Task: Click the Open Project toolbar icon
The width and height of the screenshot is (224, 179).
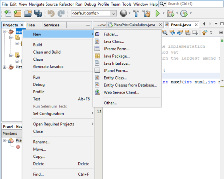Action: point(28,14)
